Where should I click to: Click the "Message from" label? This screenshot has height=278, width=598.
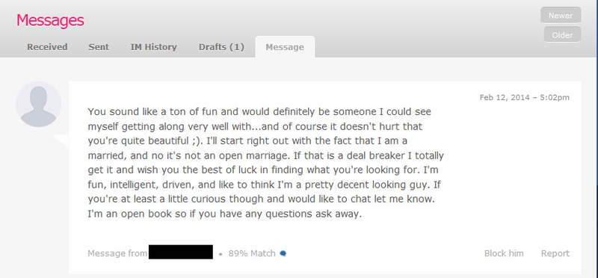point(117,253)
